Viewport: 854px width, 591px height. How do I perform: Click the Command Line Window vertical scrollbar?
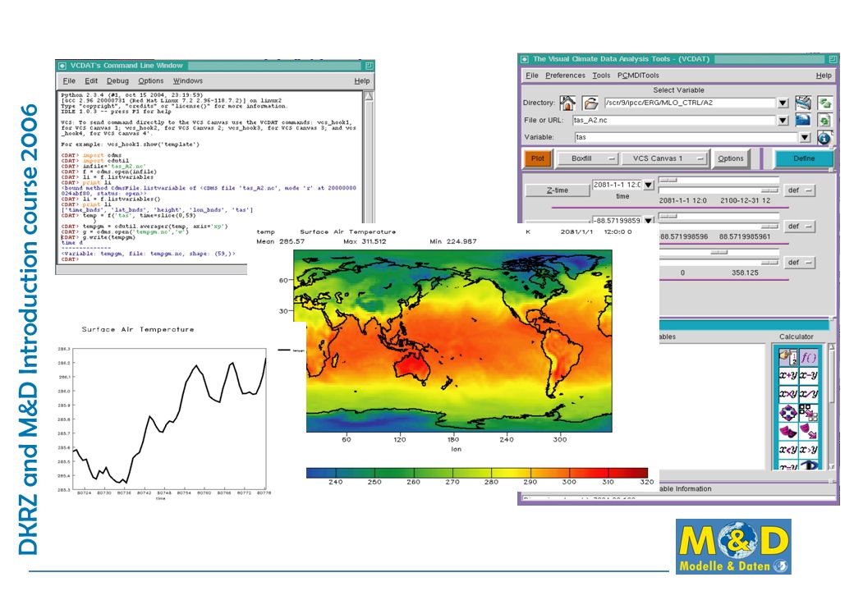[369, 157]
